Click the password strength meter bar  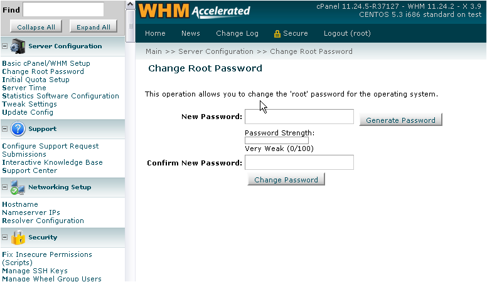tap(276, 140)
